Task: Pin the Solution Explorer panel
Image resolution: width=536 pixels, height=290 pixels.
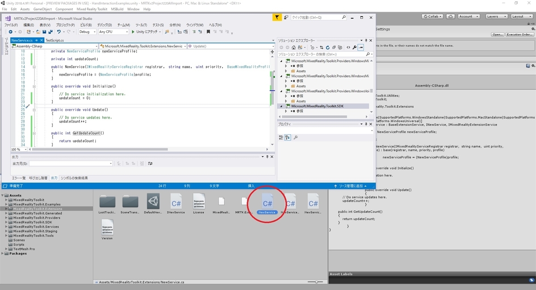Action: click(x=366, y=41)
